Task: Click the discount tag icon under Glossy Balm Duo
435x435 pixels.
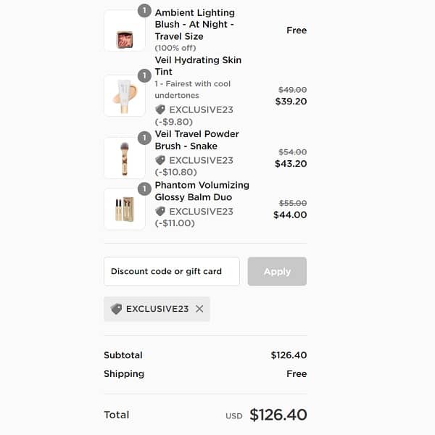Action: [160, 211]
